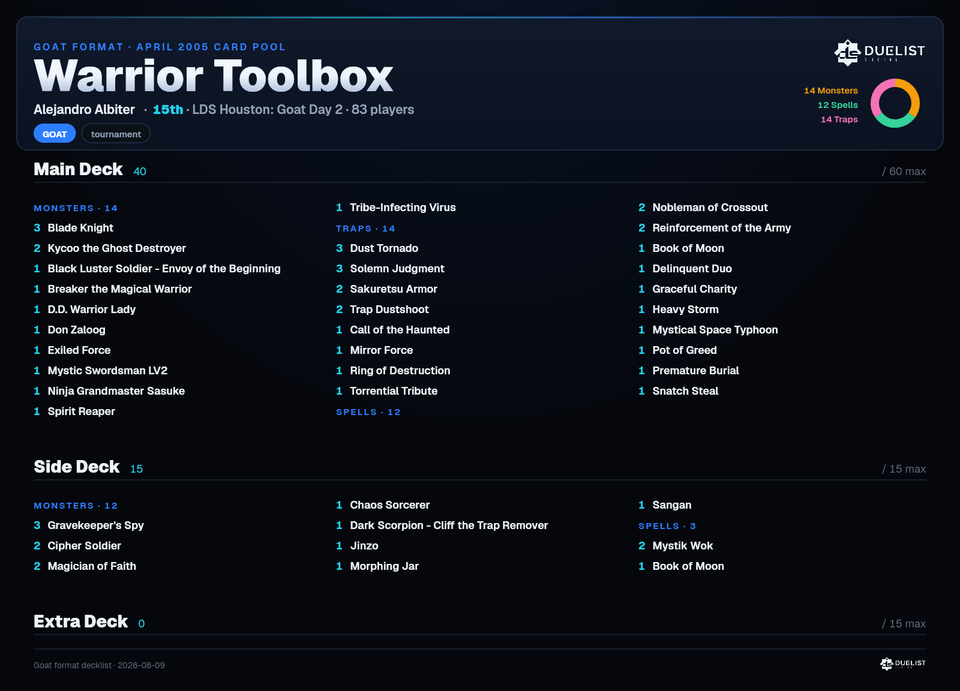This screenshot has width=960, height=691.
Task: Click the player name Alejandro Albiter
Action: (x=84, y=110)
